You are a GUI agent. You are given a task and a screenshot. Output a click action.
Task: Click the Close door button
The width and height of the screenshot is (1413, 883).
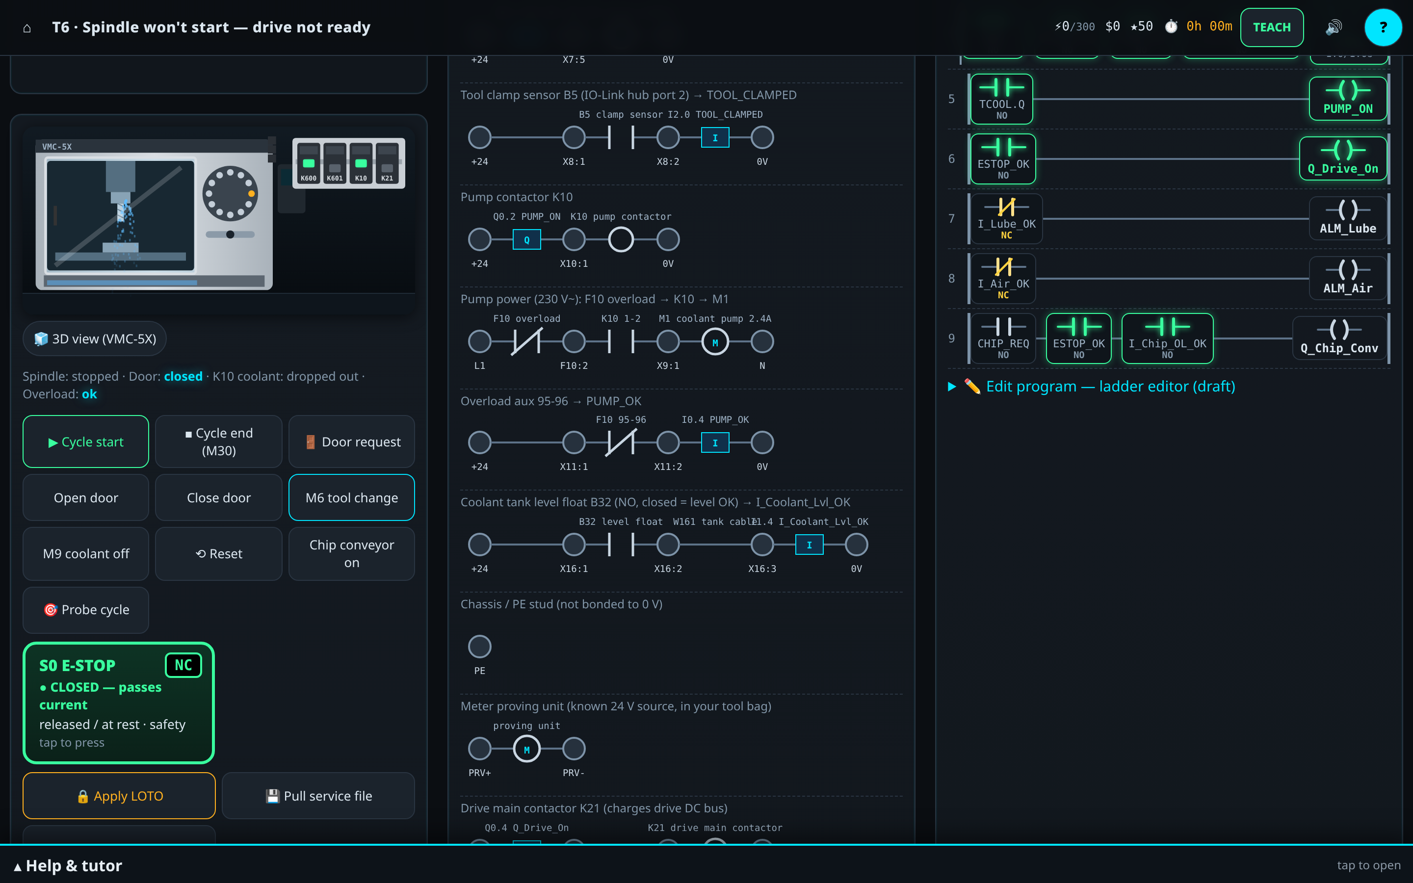[x=218, y=497]
